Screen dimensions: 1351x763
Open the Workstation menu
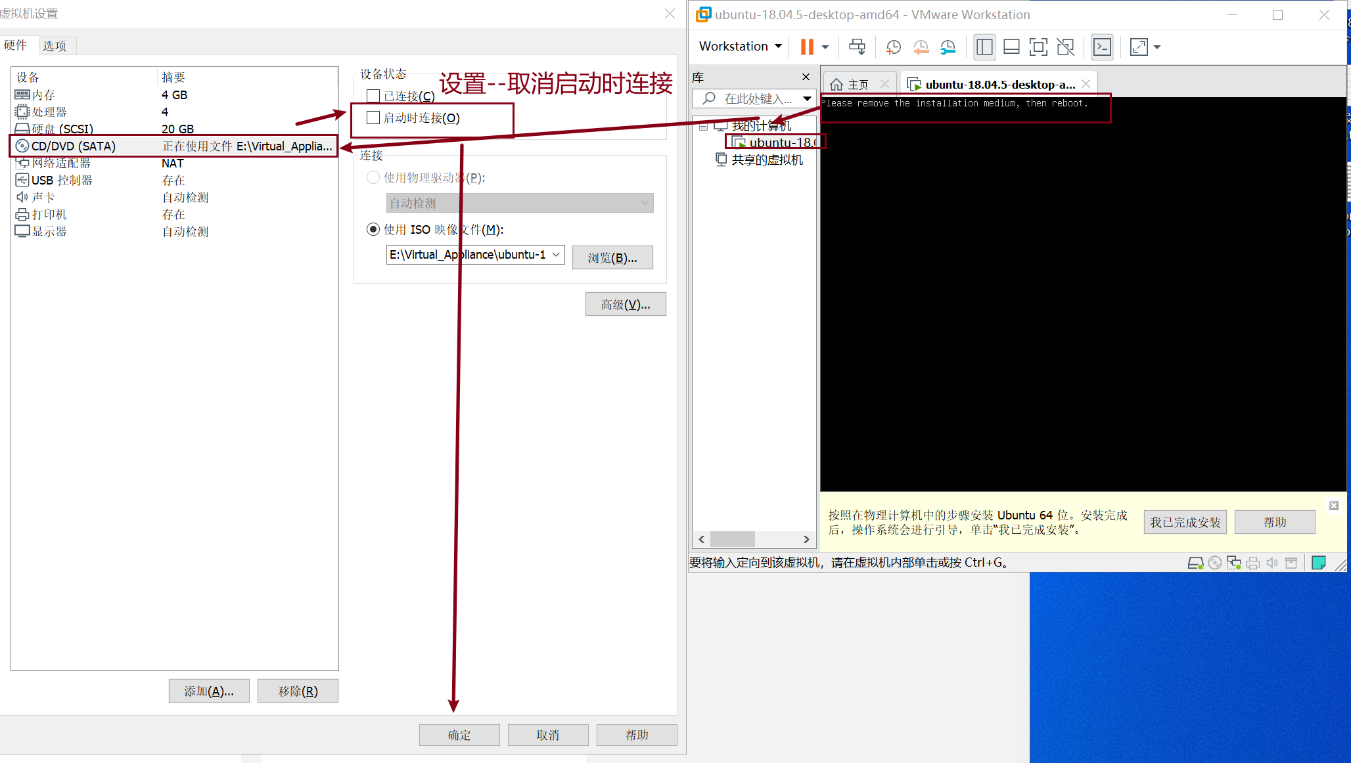[740, 46]
